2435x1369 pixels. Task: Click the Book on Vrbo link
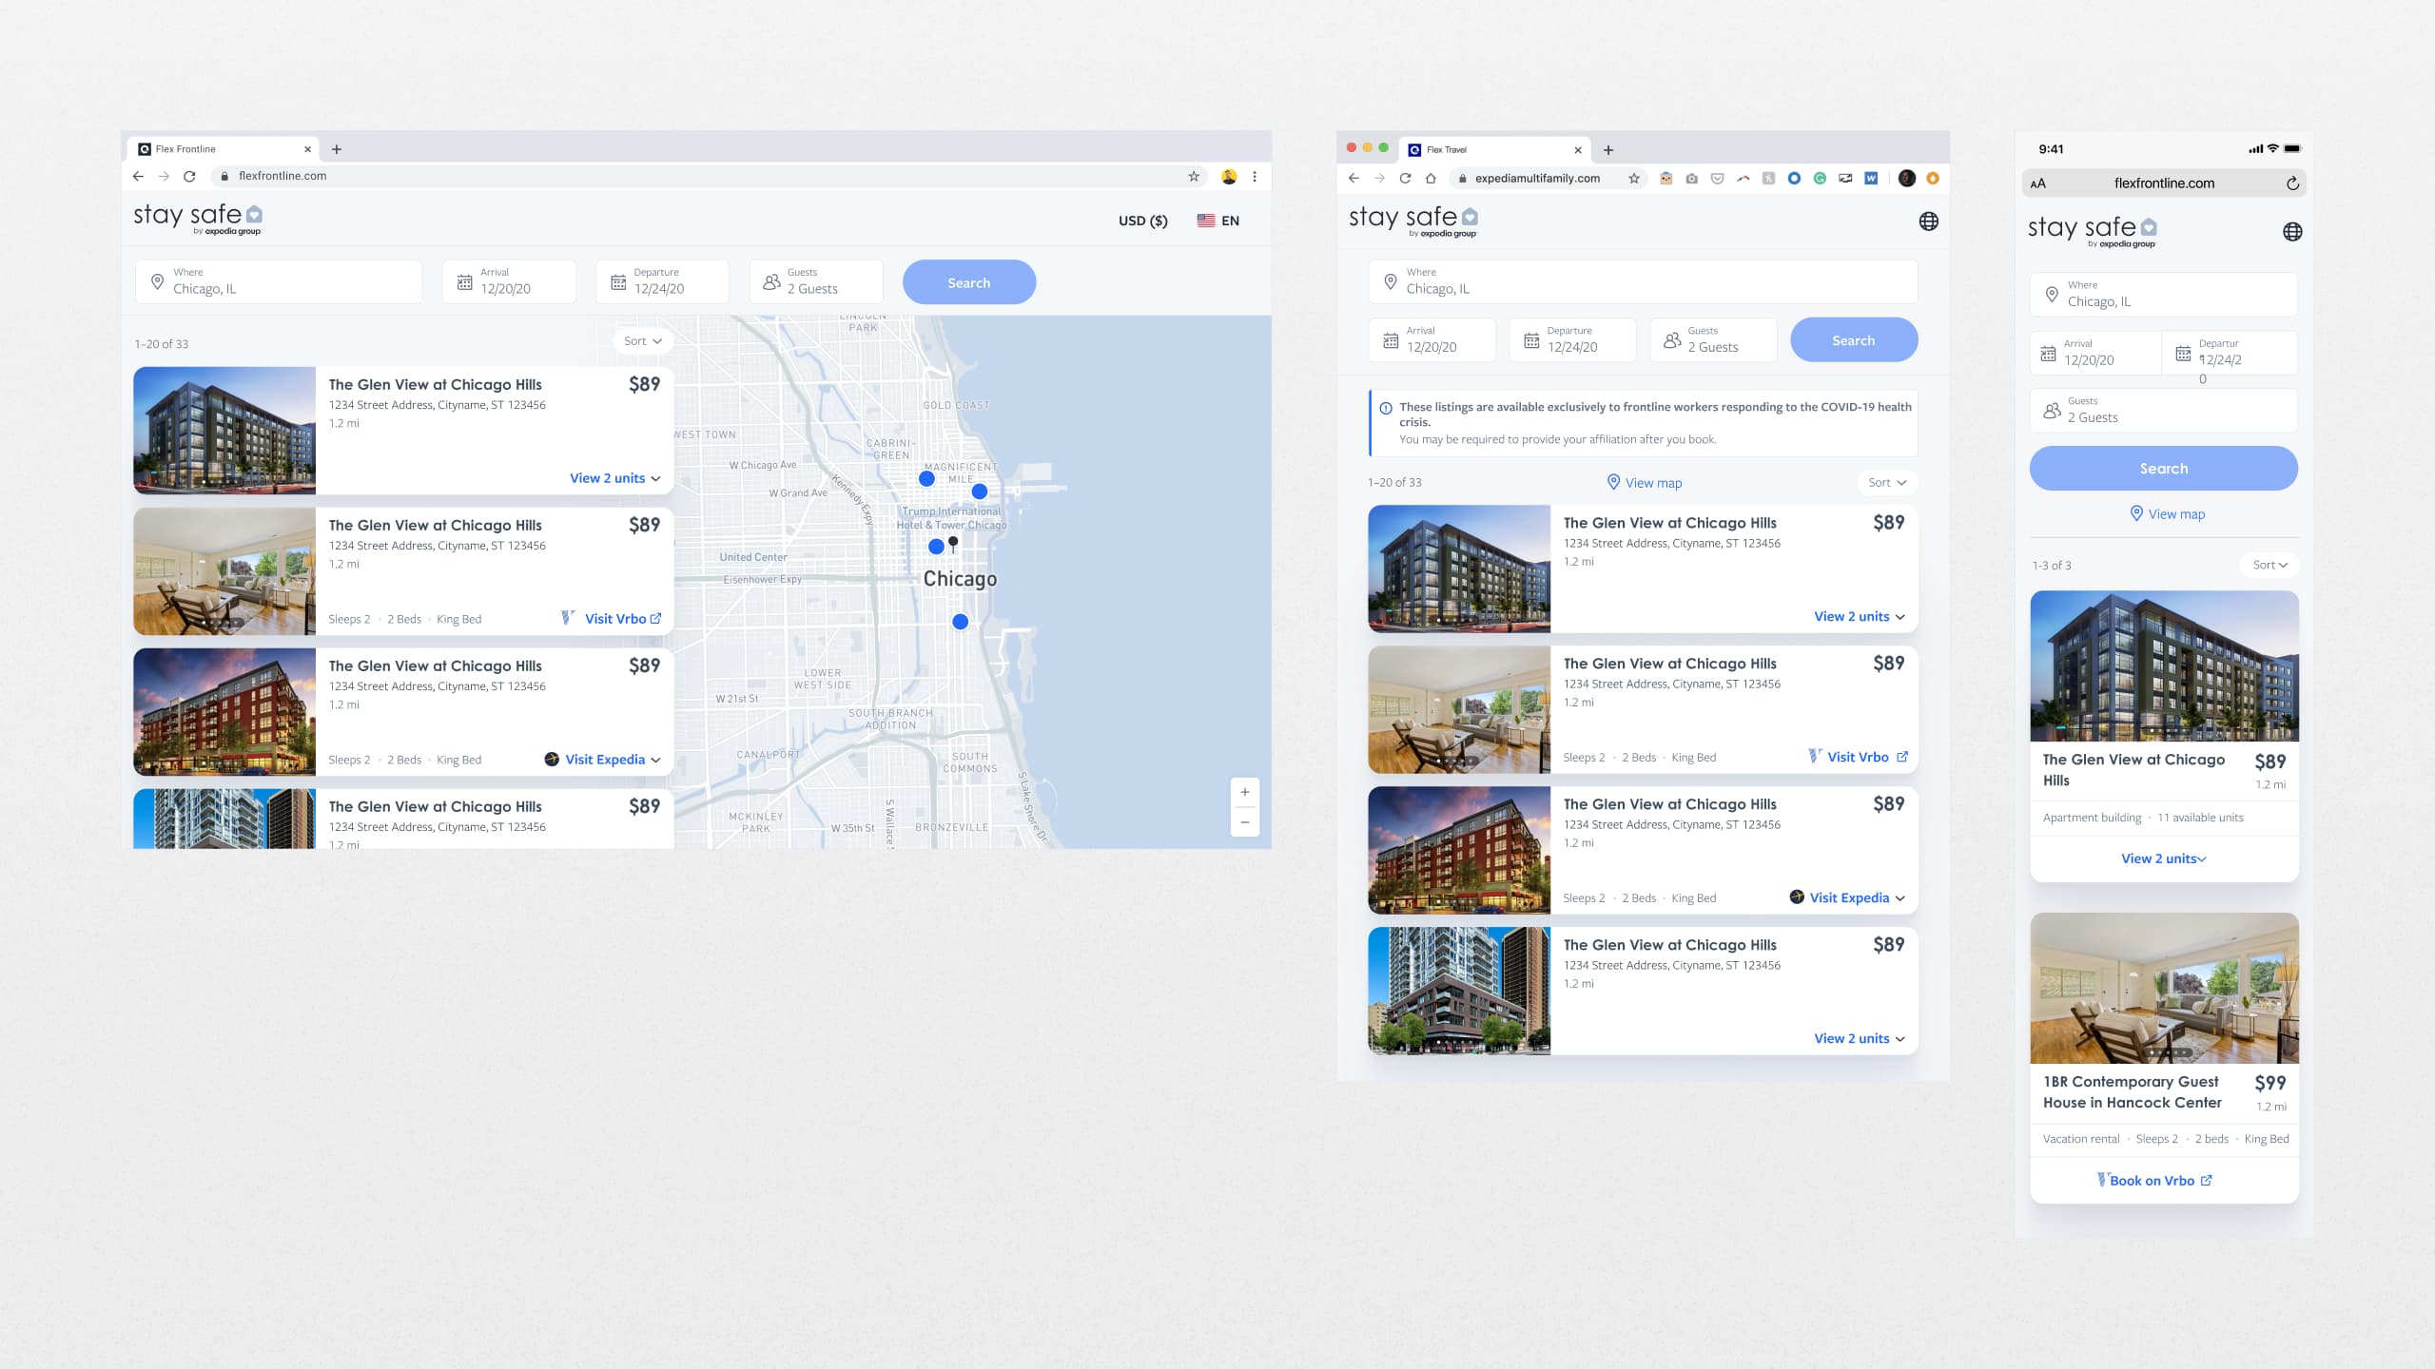pyautogui.click(x=2154, y=1181)
